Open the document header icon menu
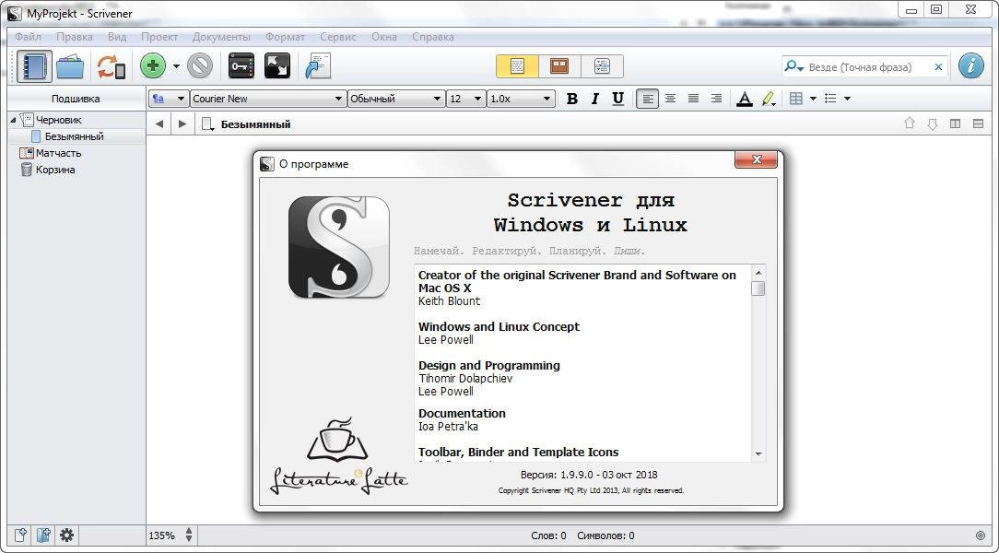Image resolution: width=999 pixels, height=553 pixels. 207,124
